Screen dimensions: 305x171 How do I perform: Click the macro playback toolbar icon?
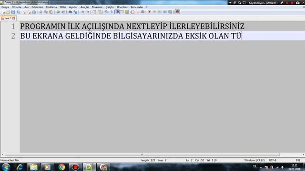[160, 12]
